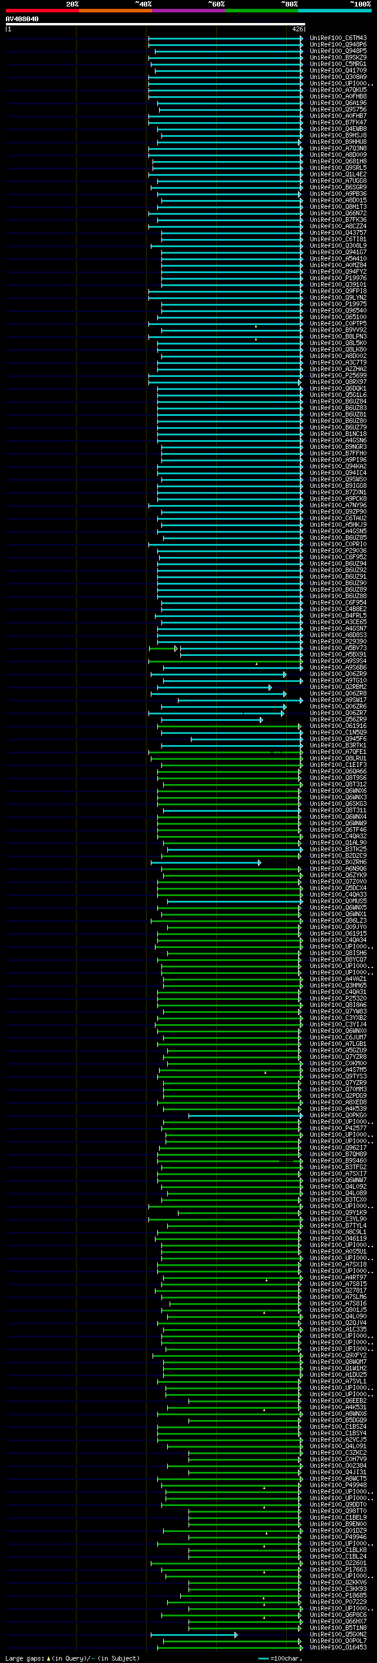Select hit label UniRef100_A9TG10

pos(338,680)
